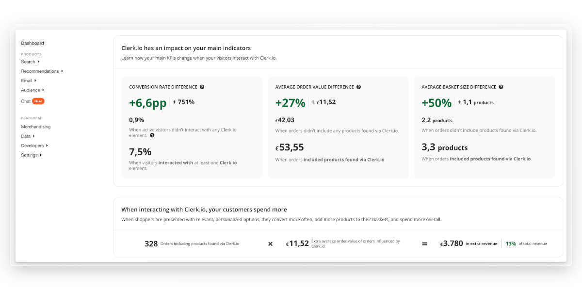Open the Search sidebar item
The image size is (582, 291).
click(x=28, y=62)
